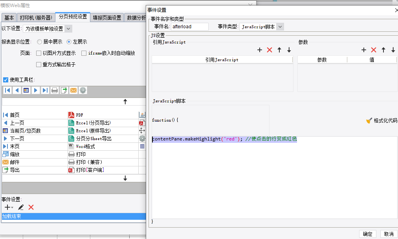The image size is (398, 239).
Task: Move toolbar item up with up arrow
Action: (x=125, y=102)
